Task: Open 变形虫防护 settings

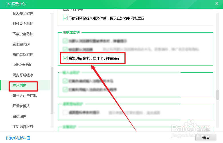Action: click(x=21, y=44)
